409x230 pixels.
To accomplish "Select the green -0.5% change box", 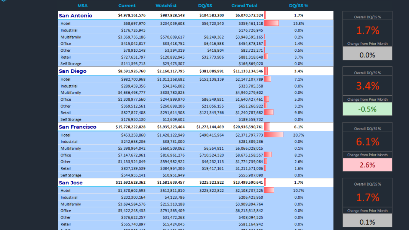I will 367,109.
